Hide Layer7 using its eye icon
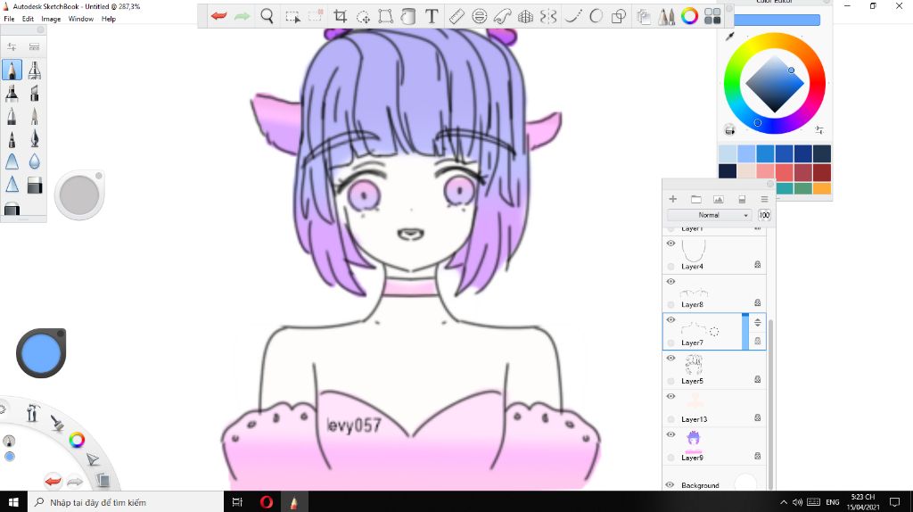 (670, 320)
